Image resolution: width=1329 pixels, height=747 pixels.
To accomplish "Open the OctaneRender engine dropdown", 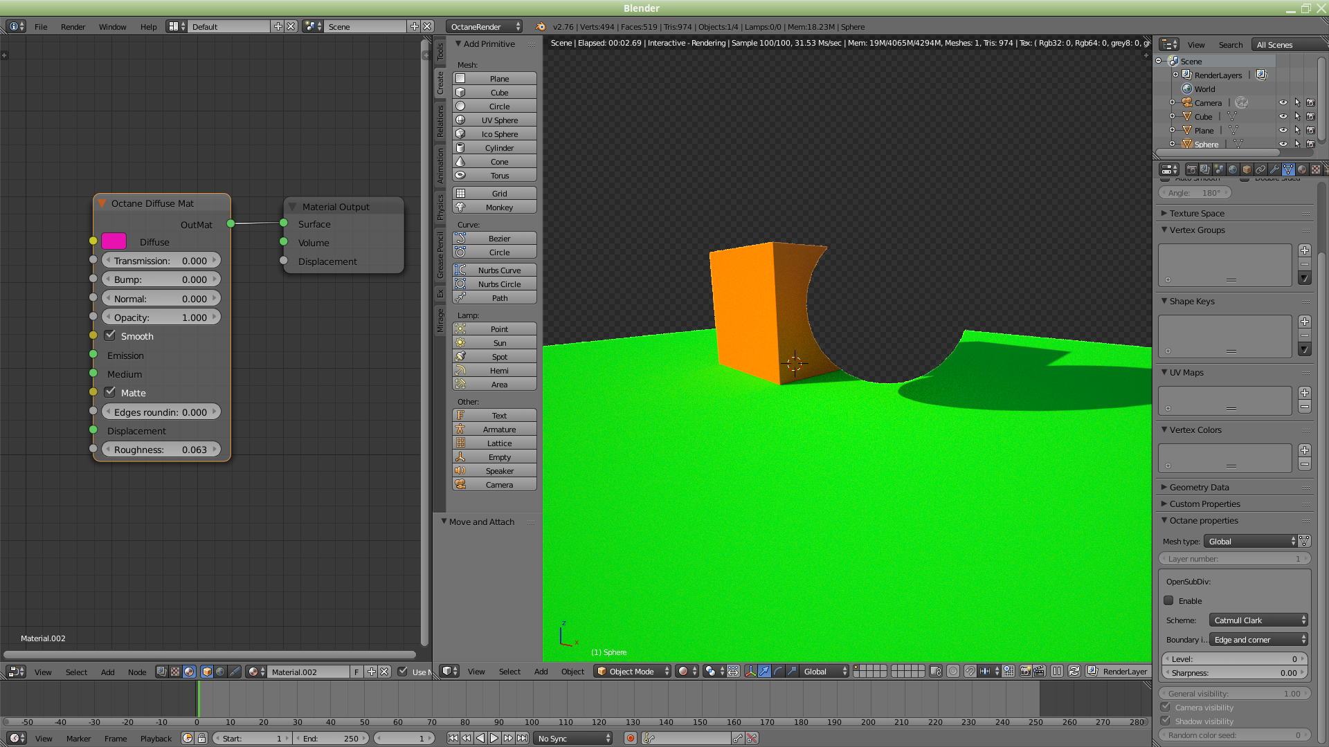I will [484, 27].
